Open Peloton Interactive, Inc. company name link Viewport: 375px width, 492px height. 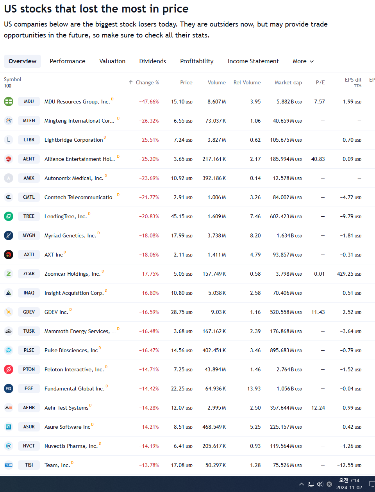[x=74, y=369]
